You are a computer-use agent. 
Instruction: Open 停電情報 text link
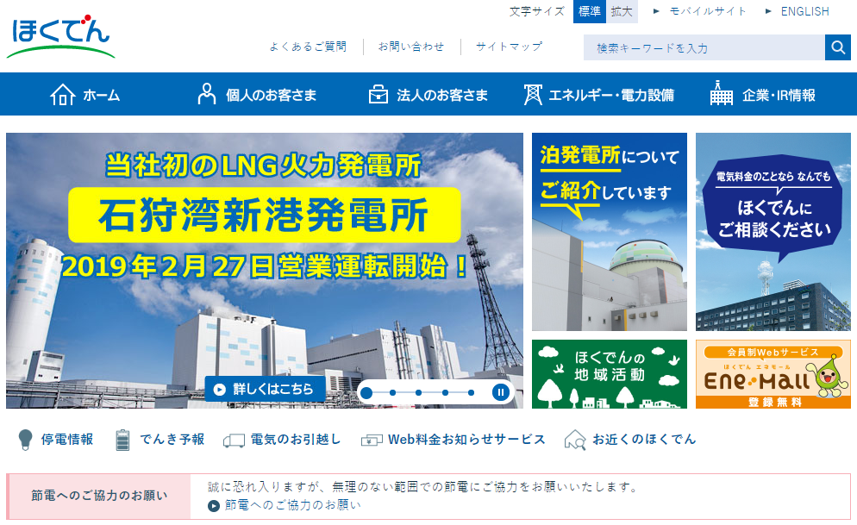pyautogui.click(x=67, y=440)
